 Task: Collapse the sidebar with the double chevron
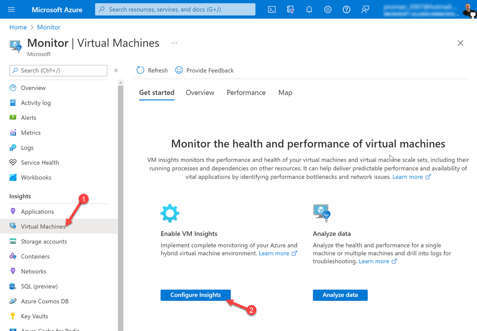point(116,70)
